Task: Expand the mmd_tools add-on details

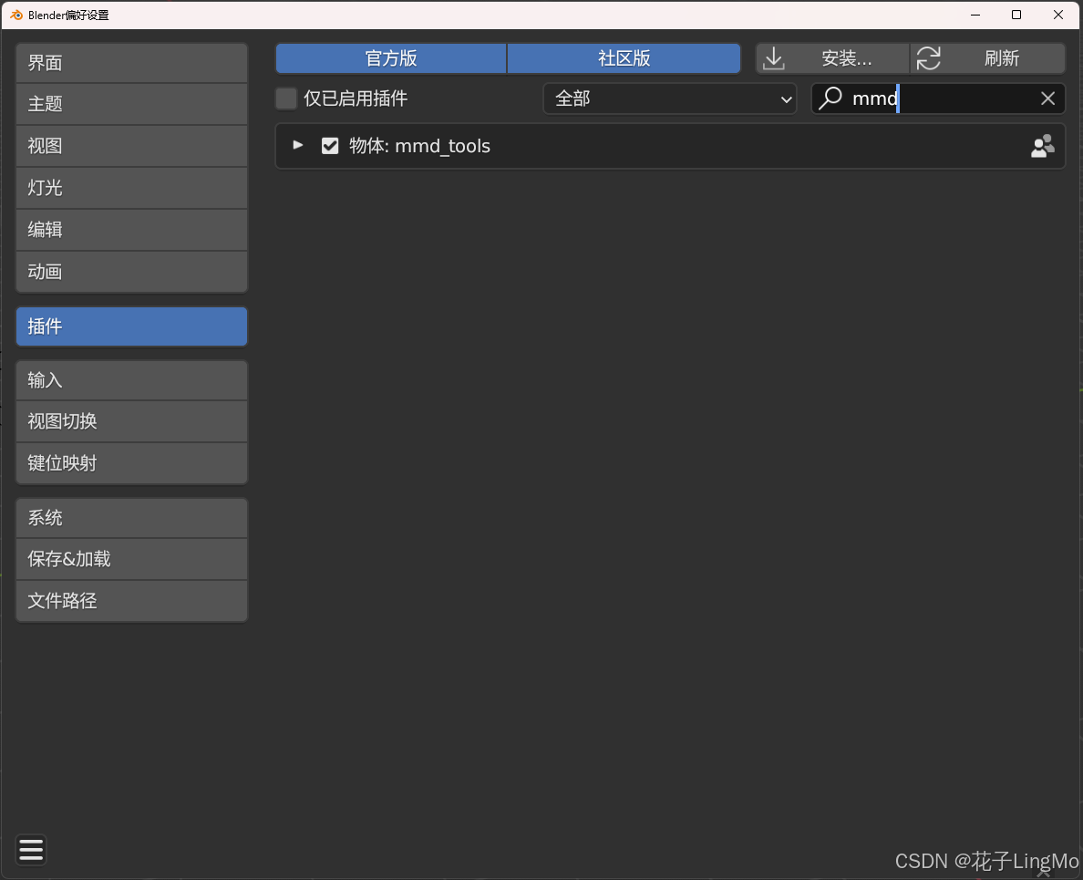Action: (x=298, y=145)
